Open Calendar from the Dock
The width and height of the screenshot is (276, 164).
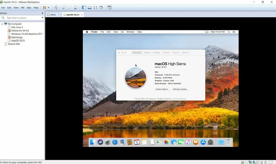137,142
